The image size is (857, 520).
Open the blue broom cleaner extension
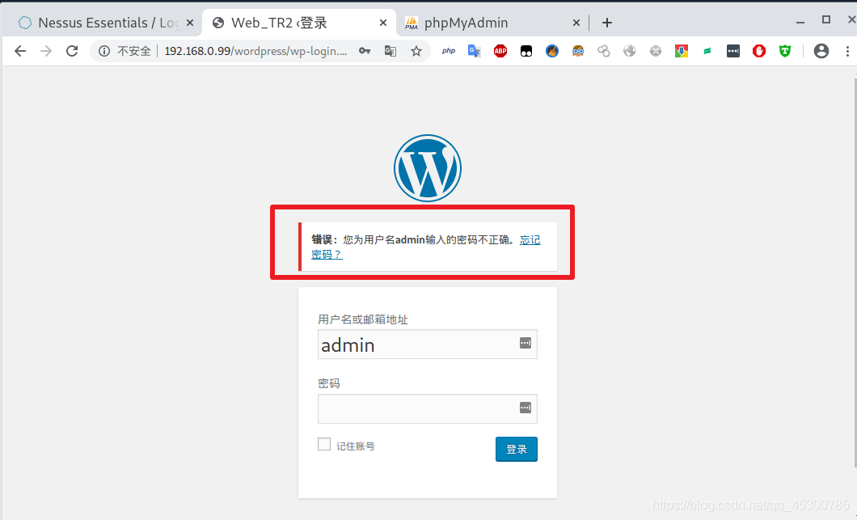pyautogui.click(x=552, y=51)
